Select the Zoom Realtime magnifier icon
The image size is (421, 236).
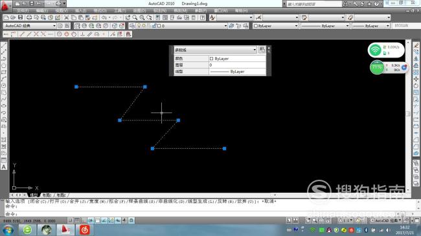(x=135, y=17)
